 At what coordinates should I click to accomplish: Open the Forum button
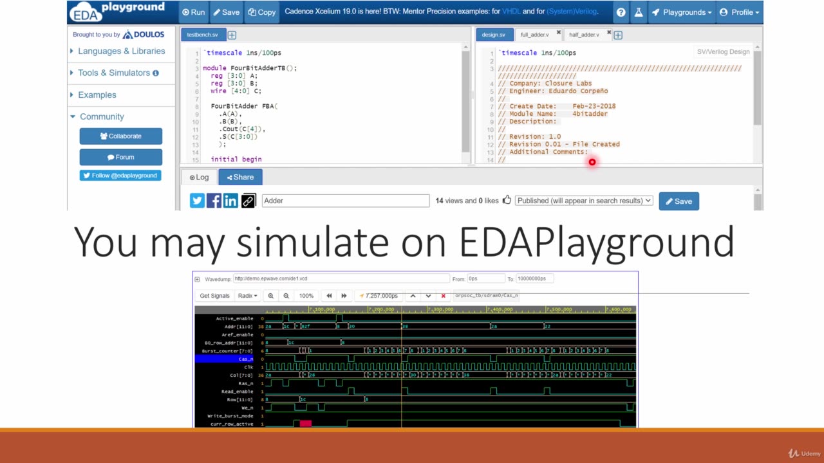click(121, 157)
